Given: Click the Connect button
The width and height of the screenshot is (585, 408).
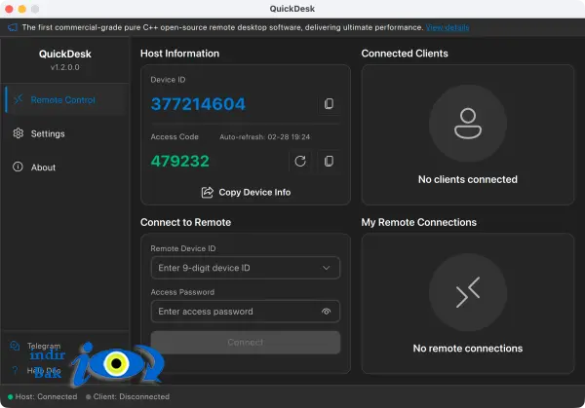Looking at the screenshot, I should click(246, 343).
